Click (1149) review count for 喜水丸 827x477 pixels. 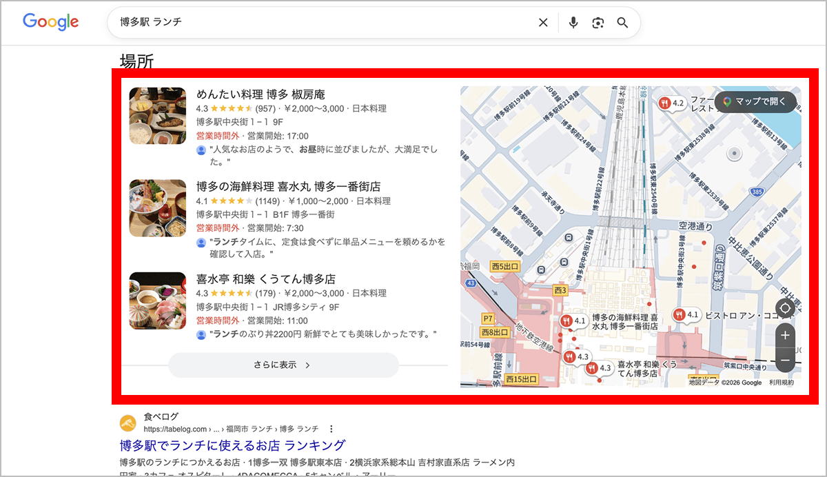click(268, 201)
